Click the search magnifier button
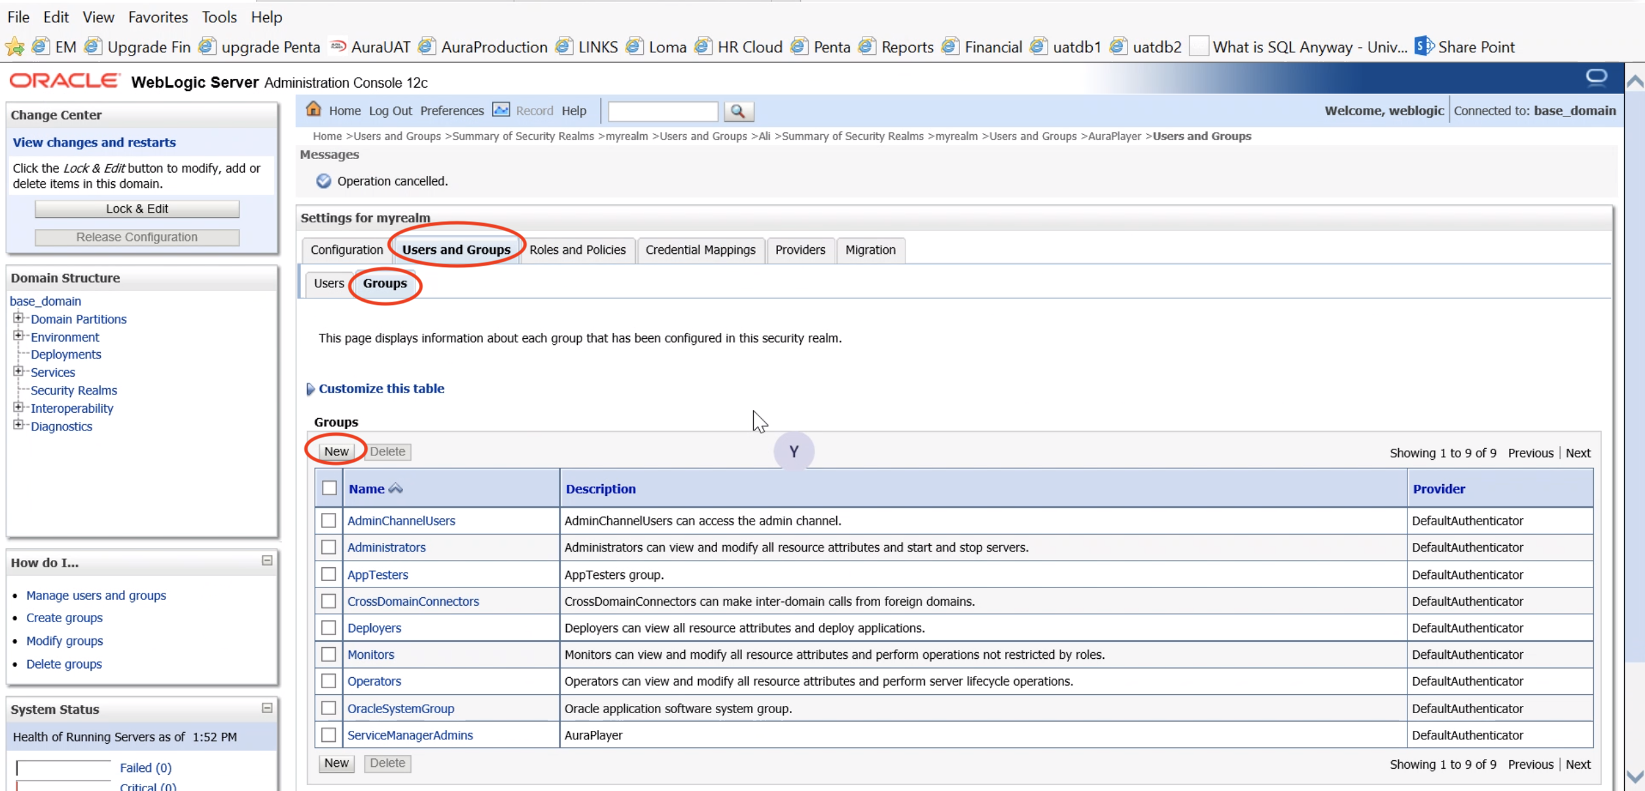This screenshot has width=1645, height=791. (x=738, y=111)
